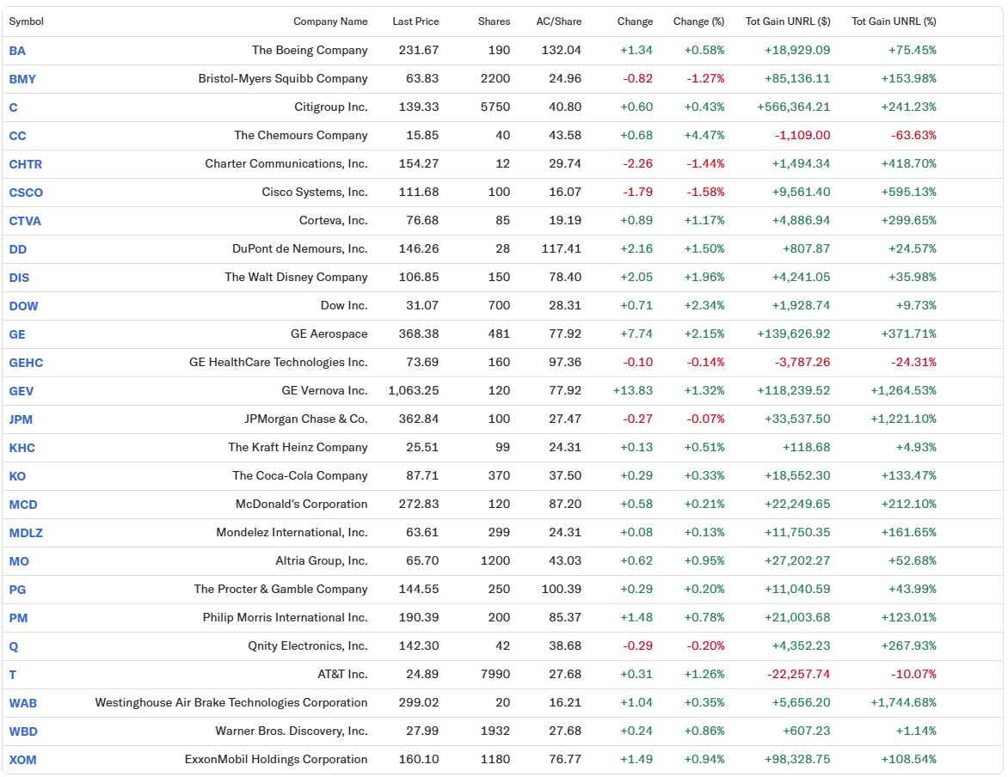Sort by the AC/Share column header
This screenshot has height=777, width=1008.
[x=559, y=21]
